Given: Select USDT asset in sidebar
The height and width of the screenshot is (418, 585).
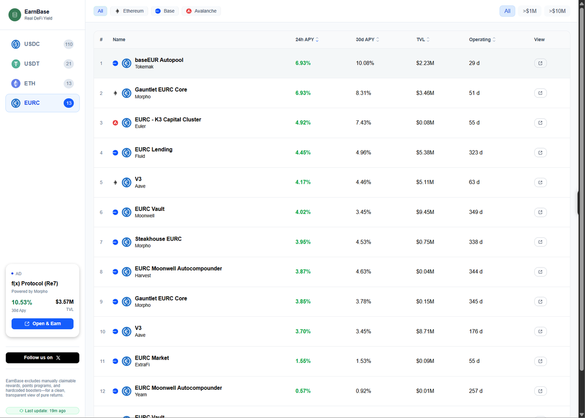Looking at the screenshot, I should point(42,64).
